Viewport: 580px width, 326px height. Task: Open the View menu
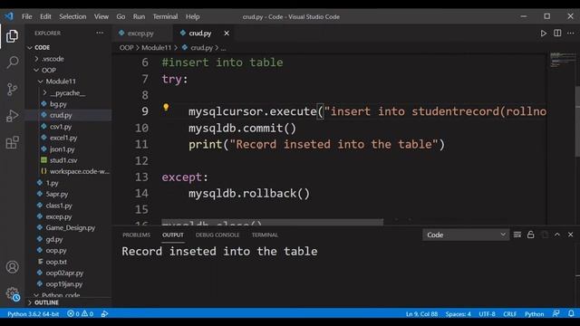pyautogui.click(x=101, y=16)
